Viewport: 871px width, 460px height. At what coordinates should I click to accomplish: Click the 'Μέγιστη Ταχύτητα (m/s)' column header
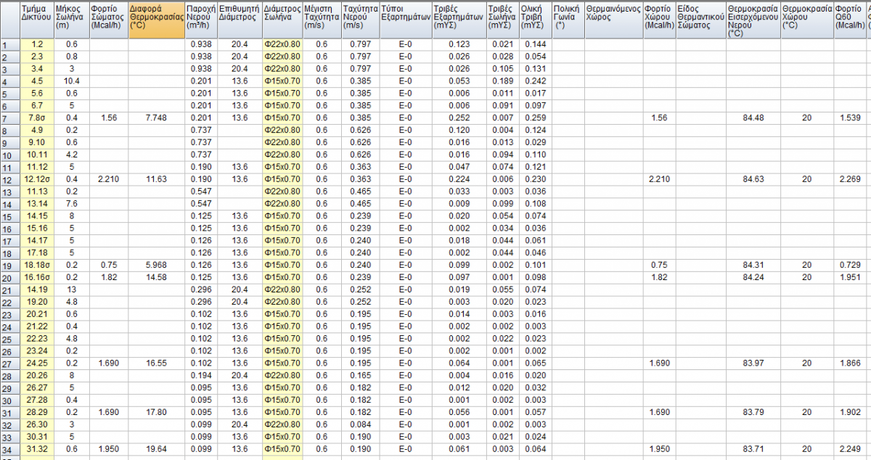tap(322, 20)
